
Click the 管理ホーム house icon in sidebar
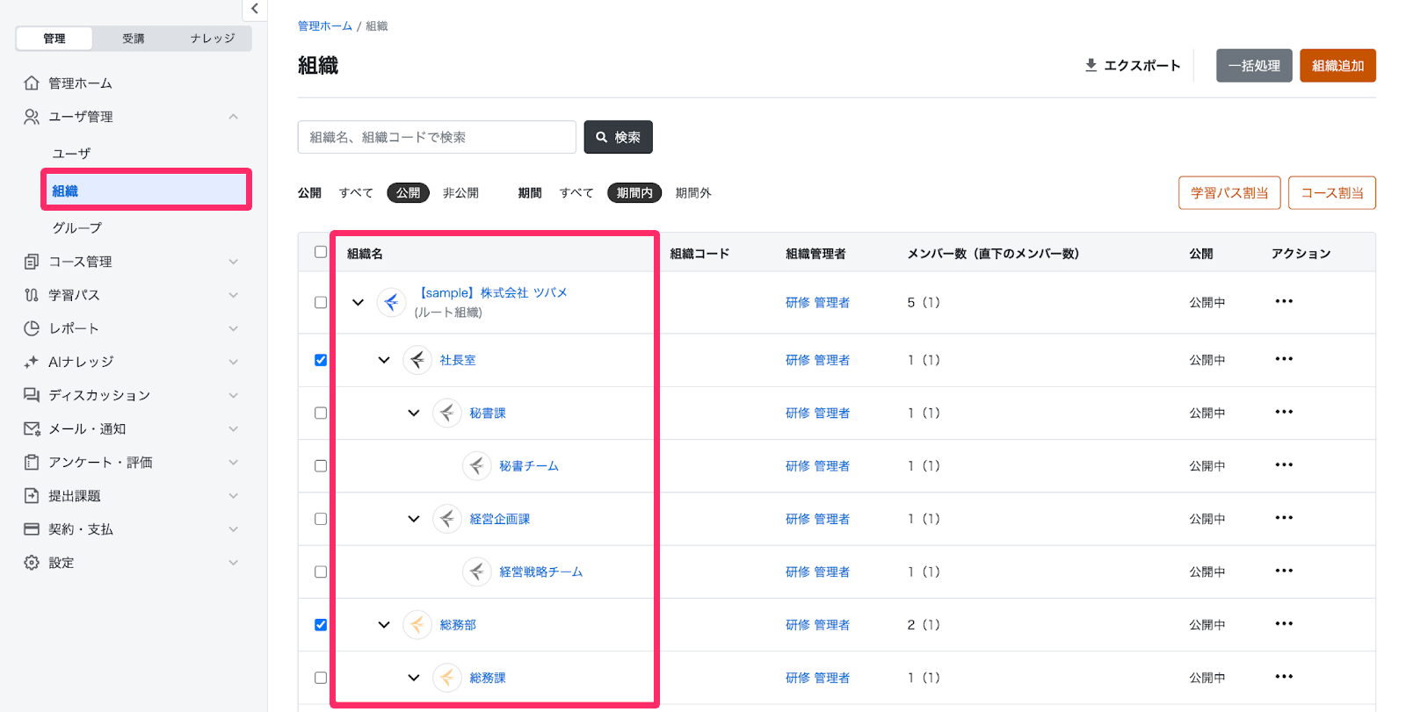[32, 83]
